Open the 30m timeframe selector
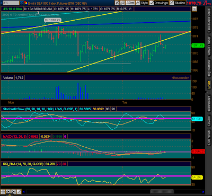The width and height of the screenshot is (212, 196). click(x=130, y=3)
